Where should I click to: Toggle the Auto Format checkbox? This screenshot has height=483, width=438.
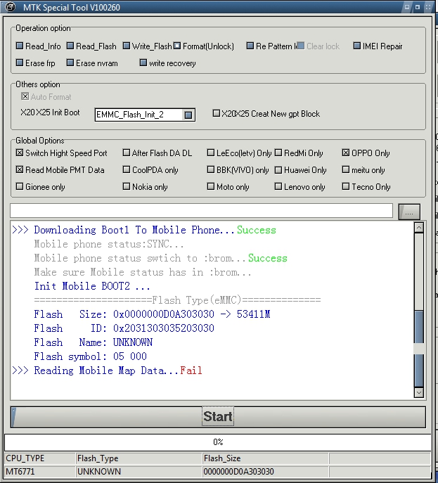(25, 96)
